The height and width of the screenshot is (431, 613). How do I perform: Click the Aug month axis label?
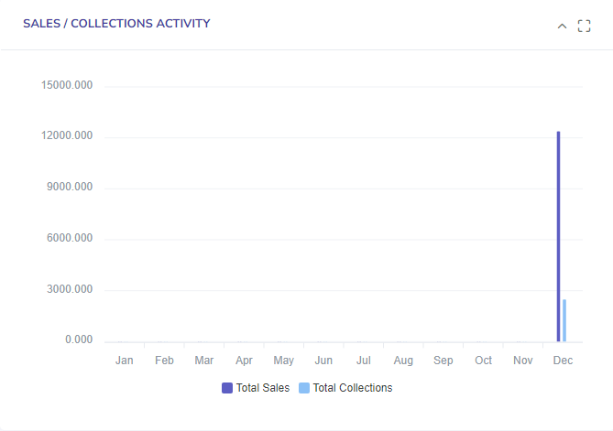(403, 361)
